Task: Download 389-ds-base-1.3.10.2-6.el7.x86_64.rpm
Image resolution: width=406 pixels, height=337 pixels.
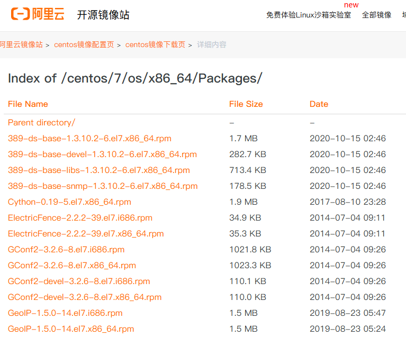Action: [89, 138]
